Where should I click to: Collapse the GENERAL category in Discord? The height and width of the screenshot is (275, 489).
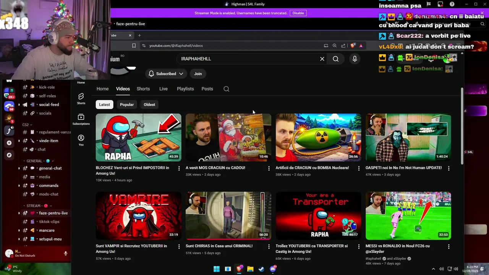click(x=40, y=161)
